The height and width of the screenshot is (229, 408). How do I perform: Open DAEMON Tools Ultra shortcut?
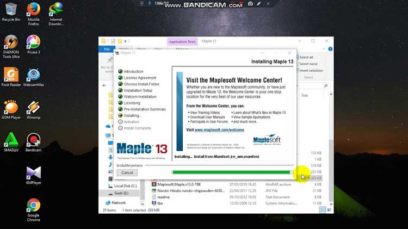11,47
